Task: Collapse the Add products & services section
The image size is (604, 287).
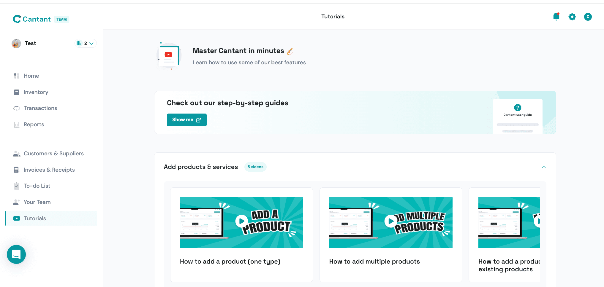Action: [x=543, y=167]
